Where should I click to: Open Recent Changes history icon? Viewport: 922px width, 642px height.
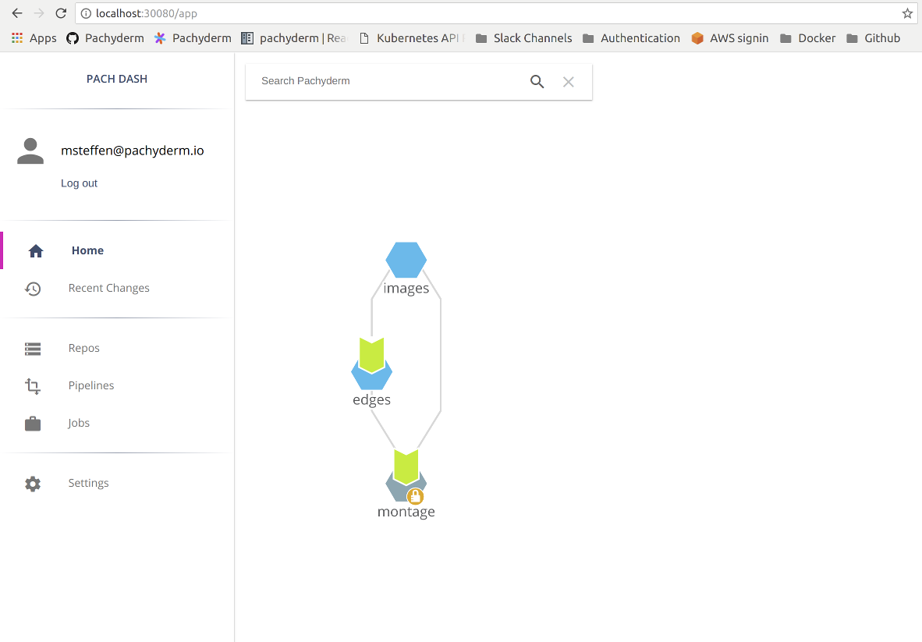click(33, 289)
